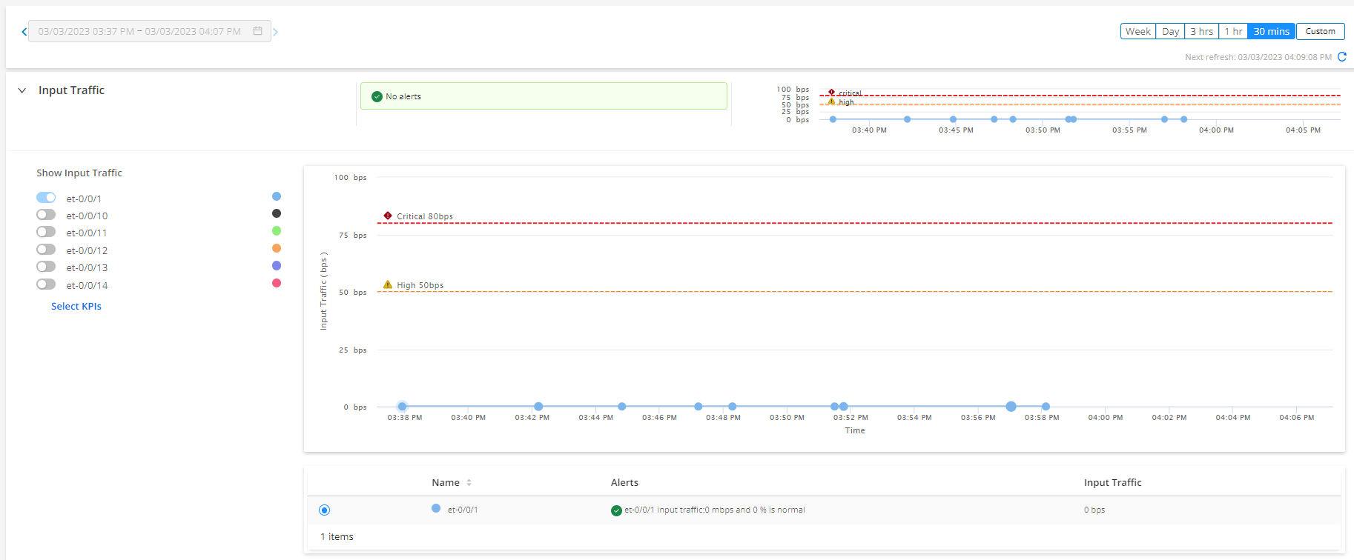Open the date range dropdown field
This screenshot has width=1354, height=560.
(139, 31)
